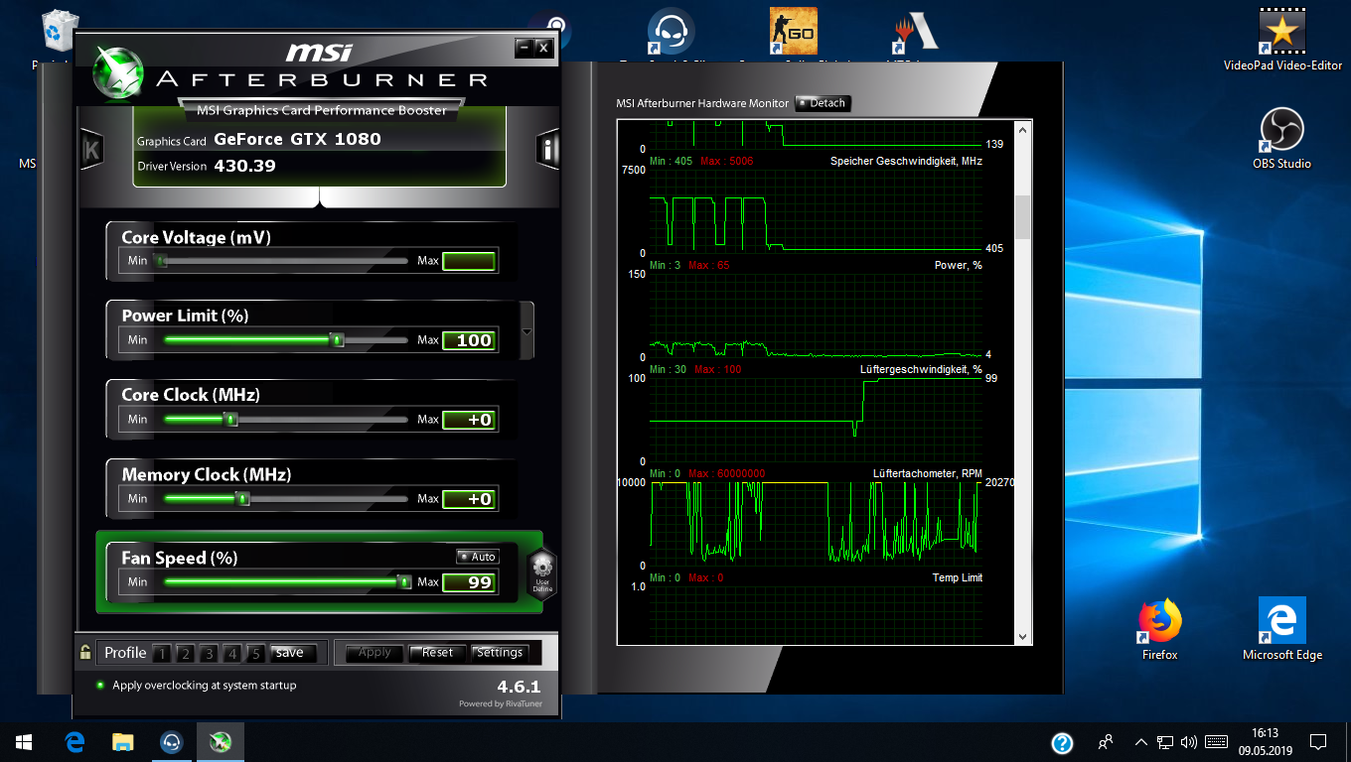Open the CS:GO desktop shortcut
1351x762 pixels.
pyautogui.click(x=793, y=32)
